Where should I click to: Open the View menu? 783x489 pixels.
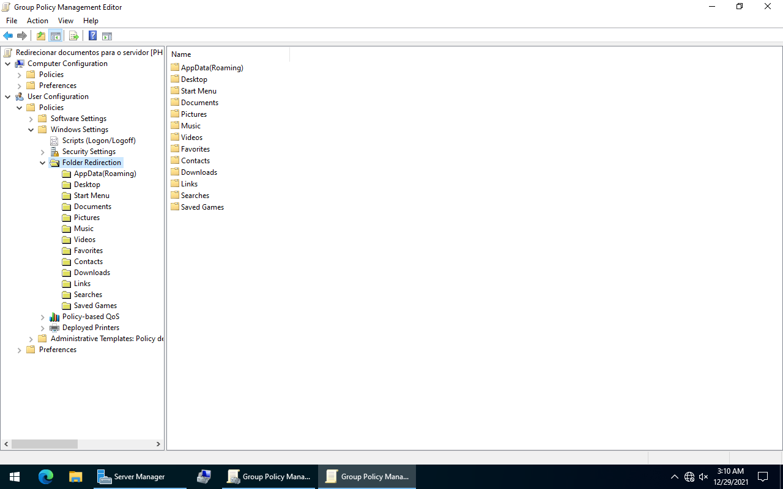point(65,20)
